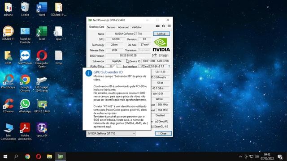287x161 pixels.
Task: Launch Navegador Opera desktop shortcut
Action: (x=42, y=59)
